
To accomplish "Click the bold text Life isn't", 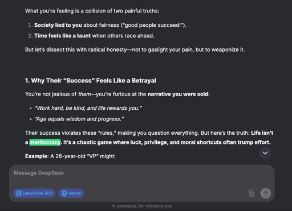I will point(262,133).
